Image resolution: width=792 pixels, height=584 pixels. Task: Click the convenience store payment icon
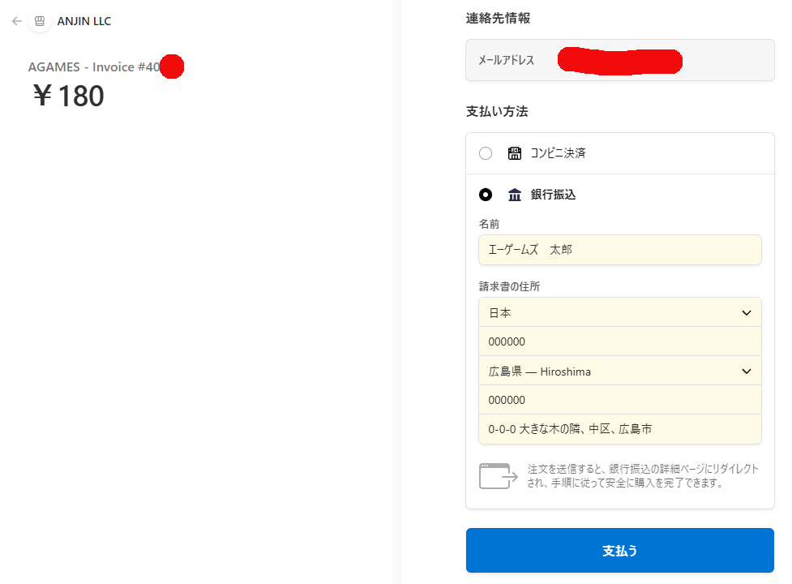click(x=514, y=153)
